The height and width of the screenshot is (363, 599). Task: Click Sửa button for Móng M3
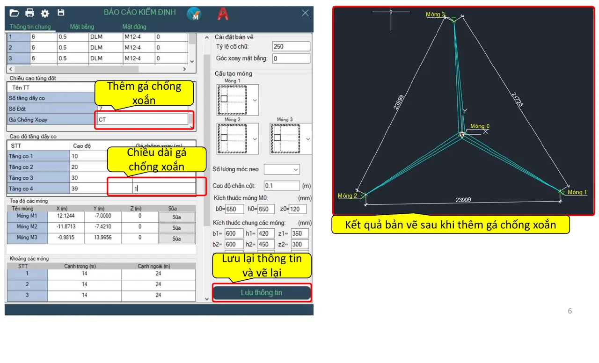176,239
